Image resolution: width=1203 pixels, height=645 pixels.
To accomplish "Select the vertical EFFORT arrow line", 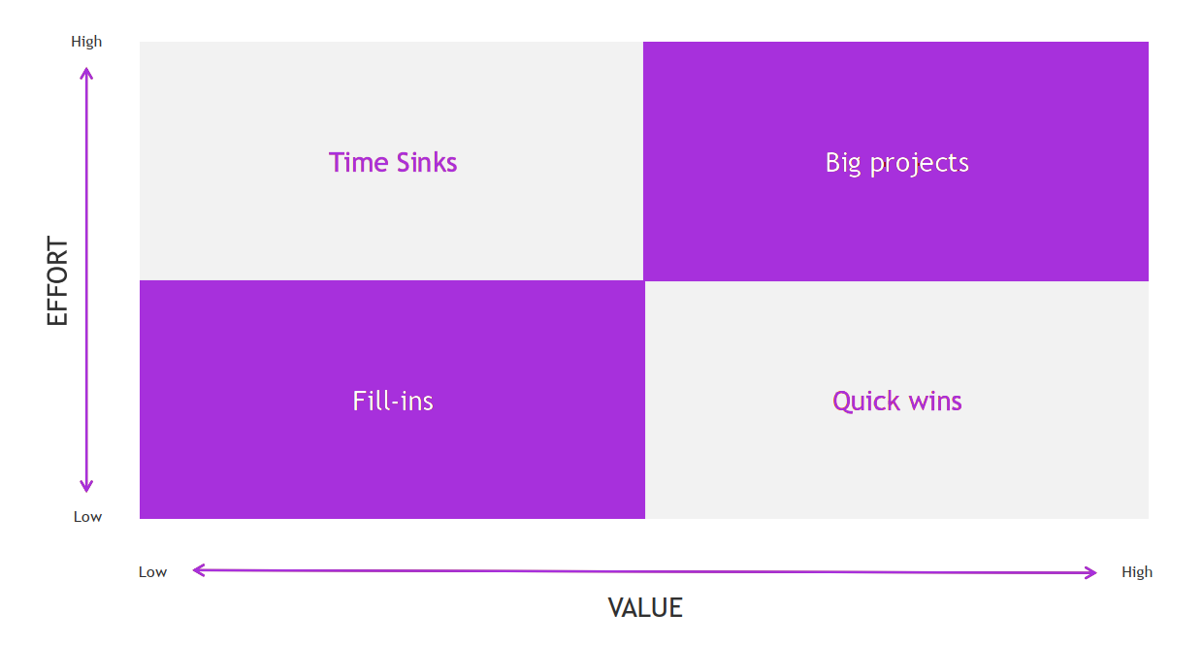I will [86, 279].
